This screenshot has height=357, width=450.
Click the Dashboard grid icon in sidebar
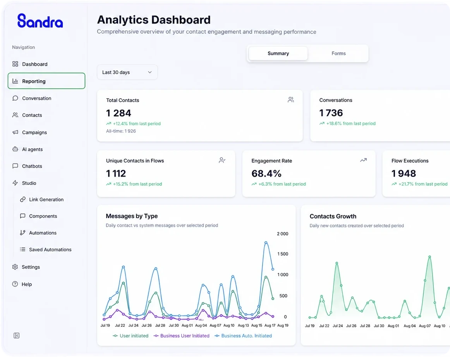point(15,64)
